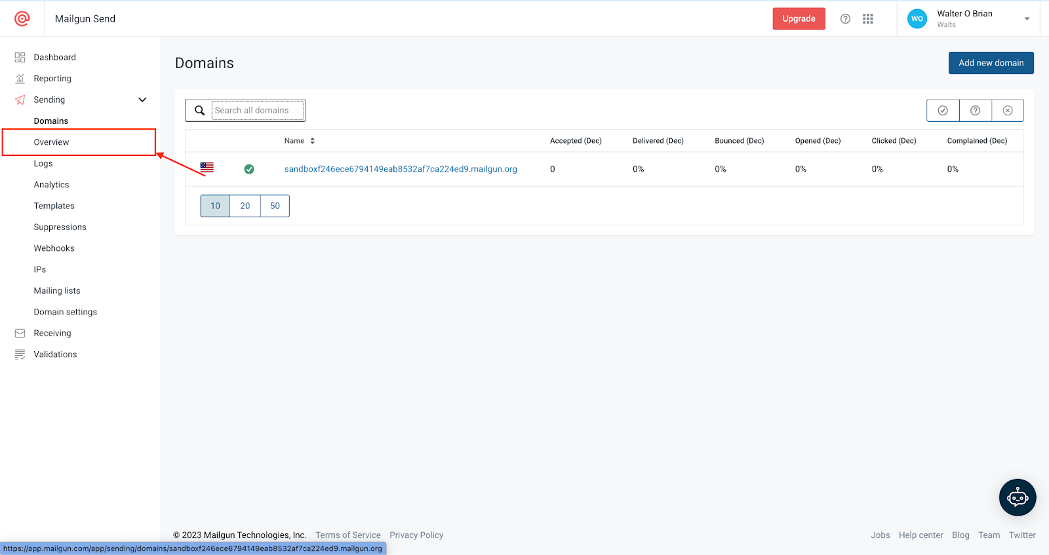The image size is (1049, 555).
Task: Open Validations in the sidebar
Action: [56, 354]
